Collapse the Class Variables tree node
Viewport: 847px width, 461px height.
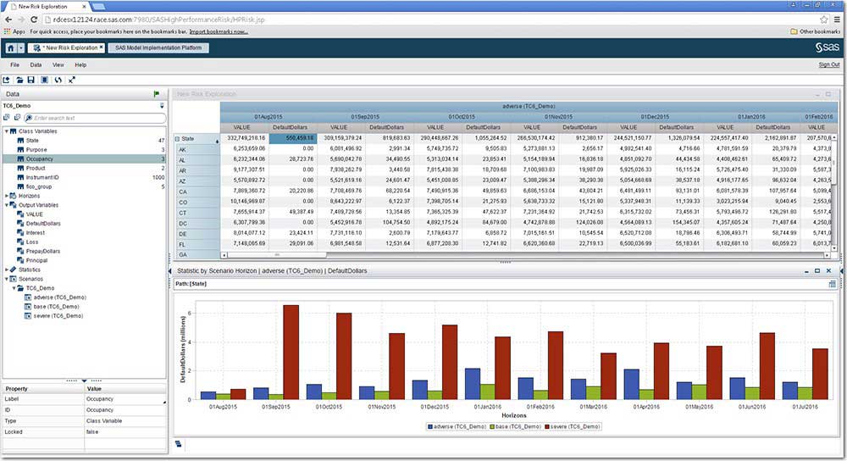[7, 131]
